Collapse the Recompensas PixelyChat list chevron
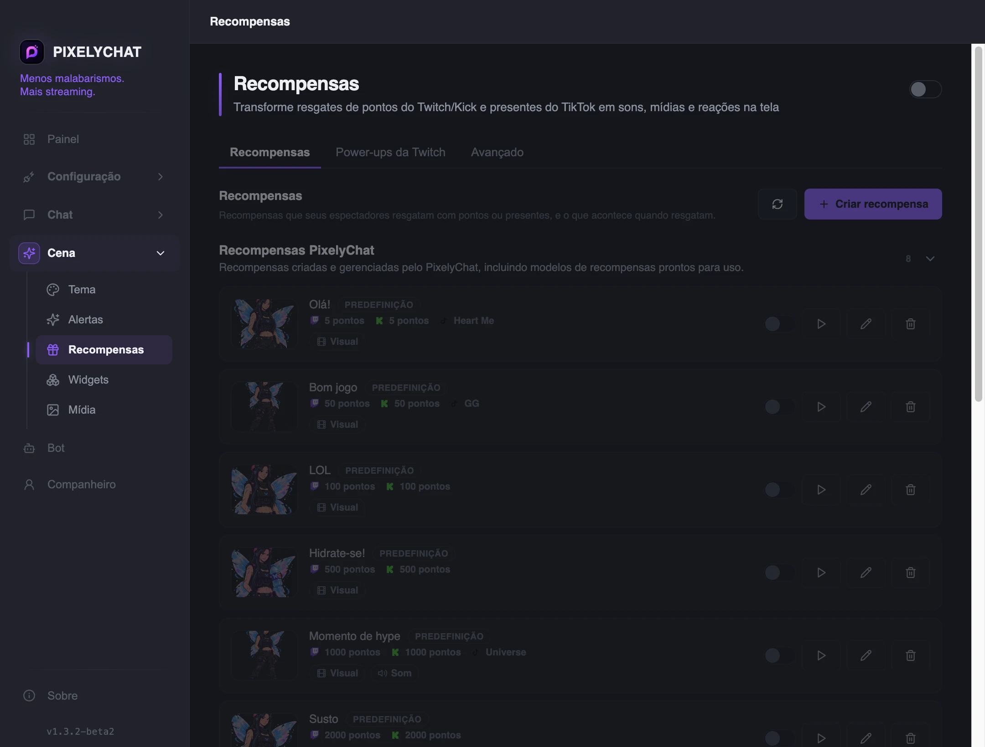 (x=930, y=259)
